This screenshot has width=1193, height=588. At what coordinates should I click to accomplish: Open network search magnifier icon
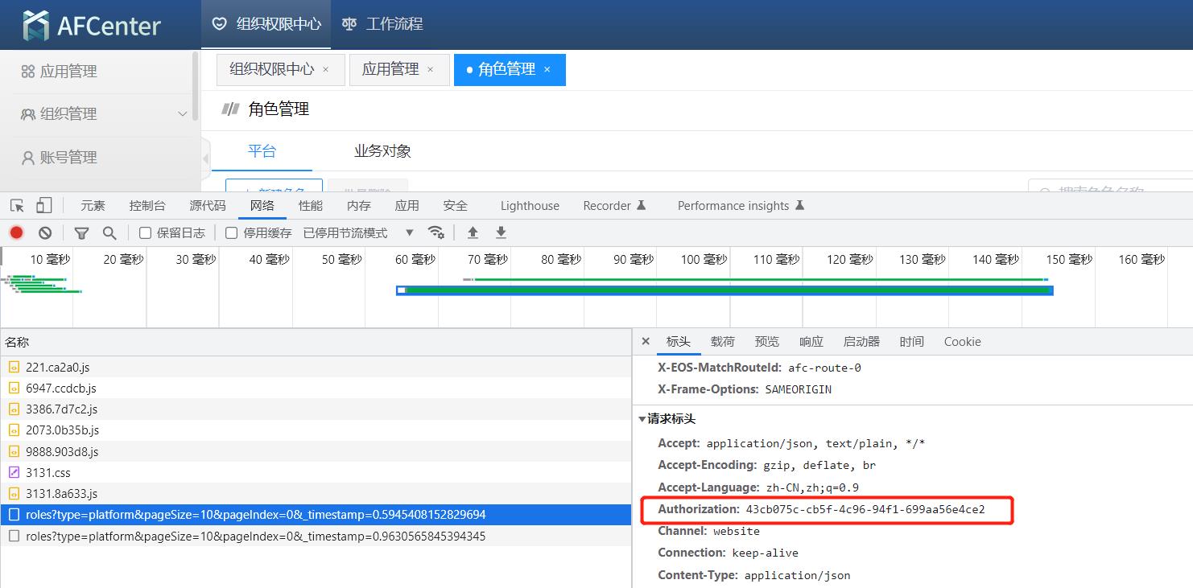click(x=109, y=232)
